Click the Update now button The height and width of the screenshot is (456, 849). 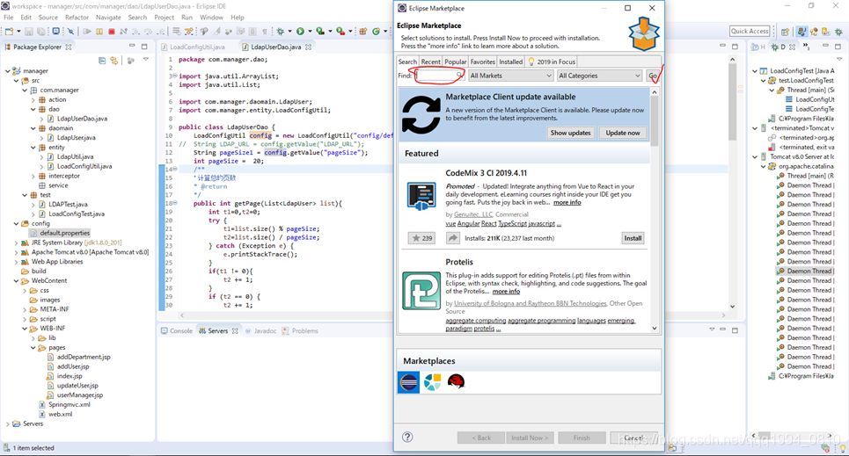[x=623, y=133]
